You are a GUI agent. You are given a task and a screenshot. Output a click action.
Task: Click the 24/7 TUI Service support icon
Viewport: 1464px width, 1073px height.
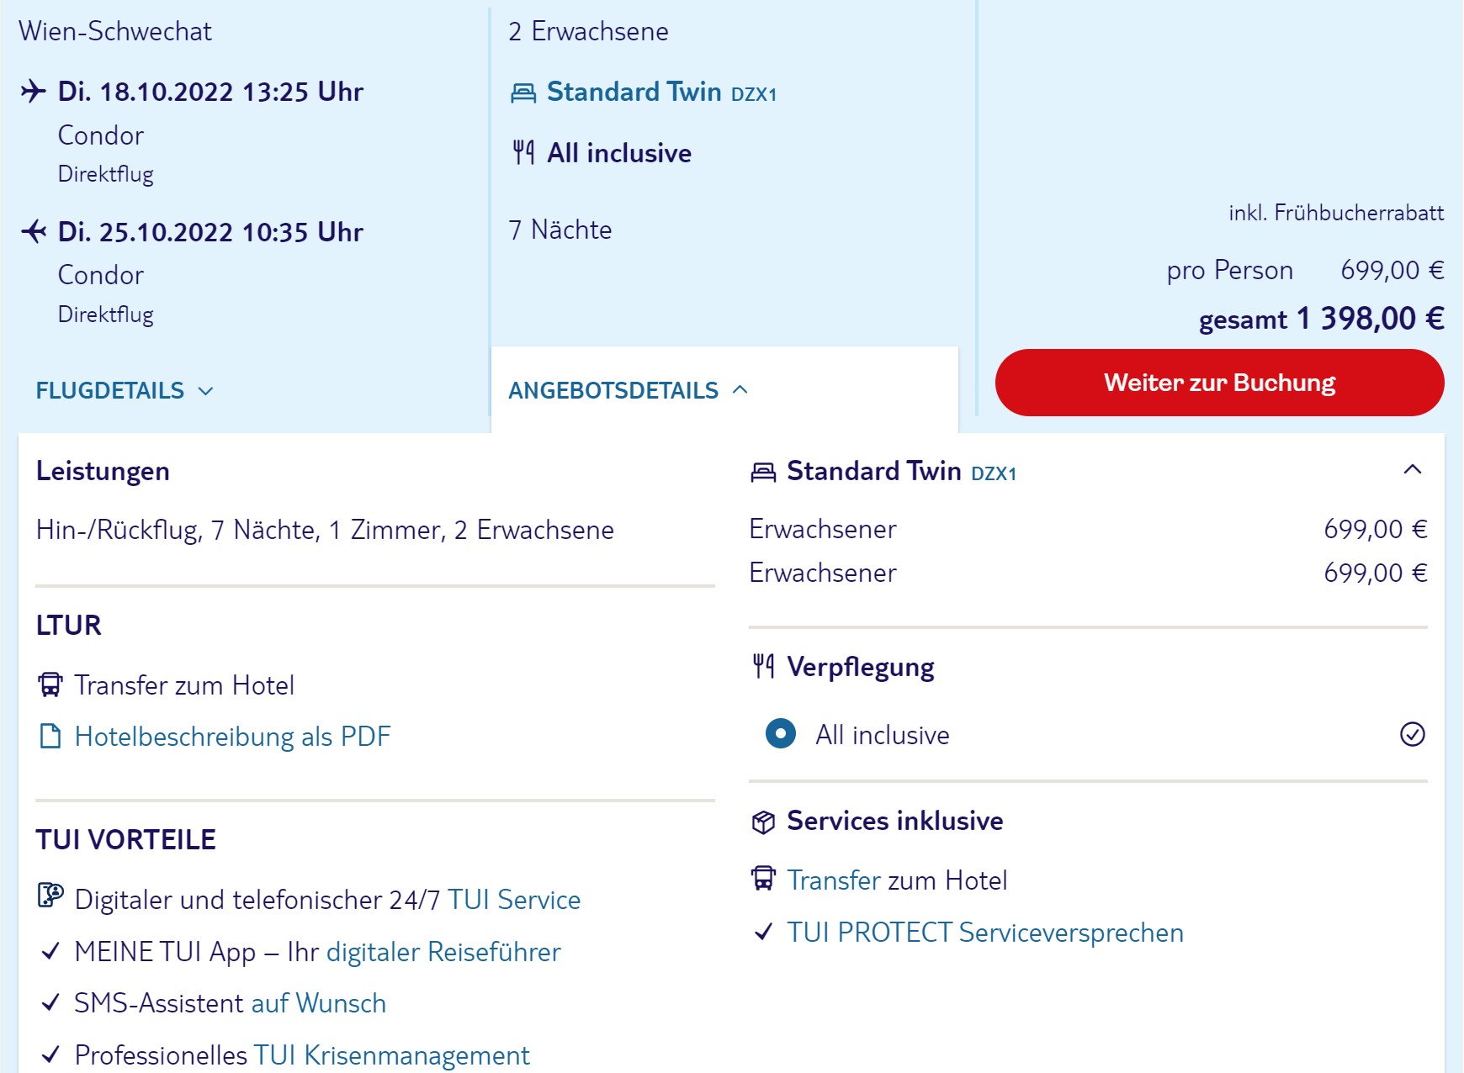pyautogui.click(x=50, y=896)
